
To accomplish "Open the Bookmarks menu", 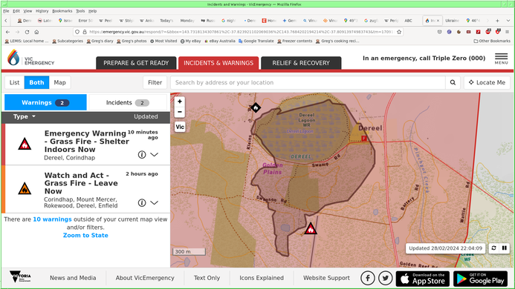I will pos(62,11).
